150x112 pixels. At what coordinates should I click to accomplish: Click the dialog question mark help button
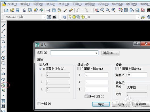pyautogui.click(x=137, y=44)
